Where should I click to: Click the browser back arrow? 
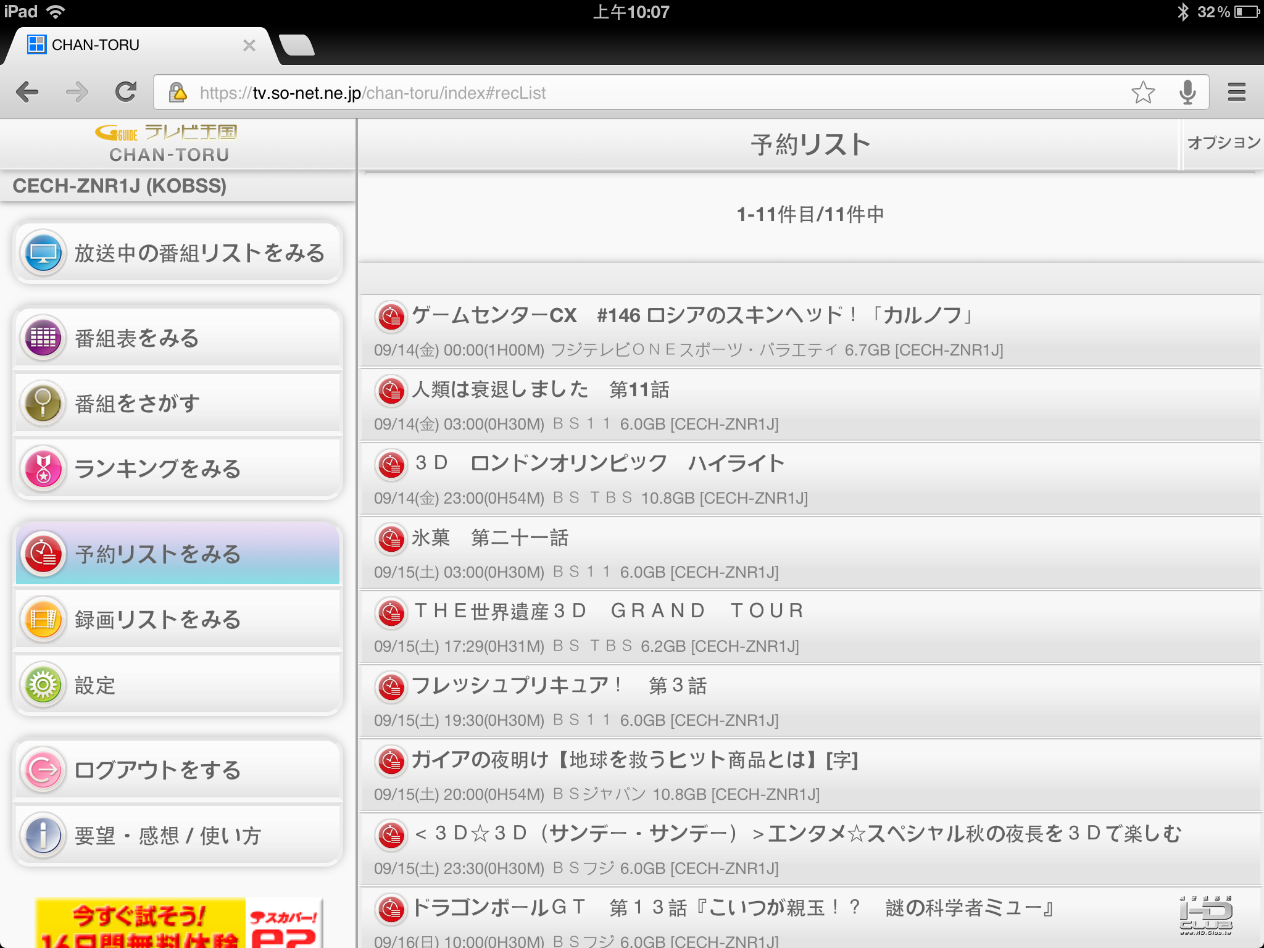click(28, 93)
